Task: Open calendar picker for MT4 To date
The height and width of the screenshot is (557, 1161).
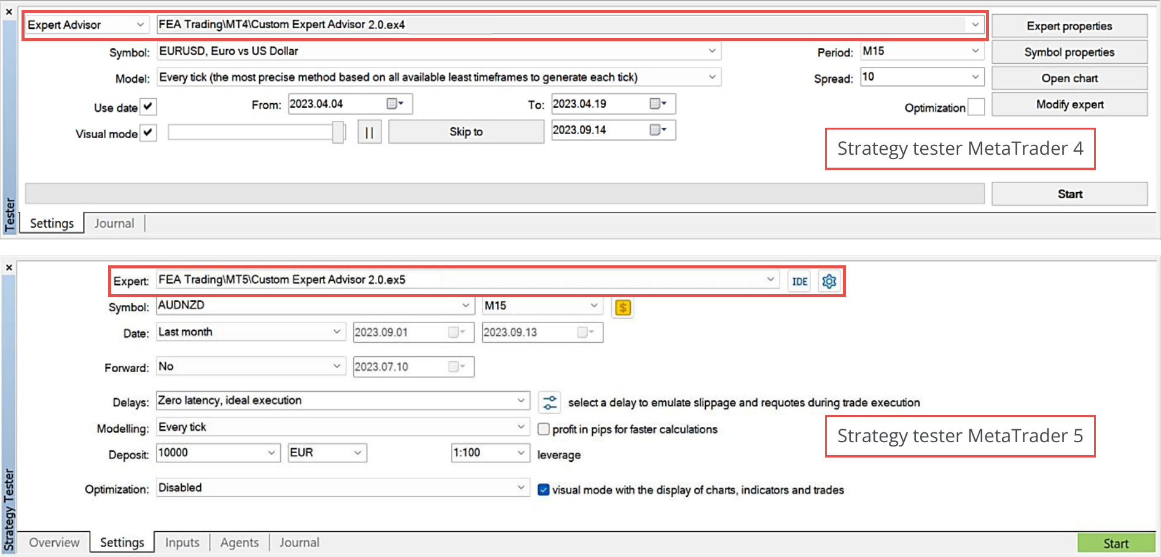Action: [658, 104]
